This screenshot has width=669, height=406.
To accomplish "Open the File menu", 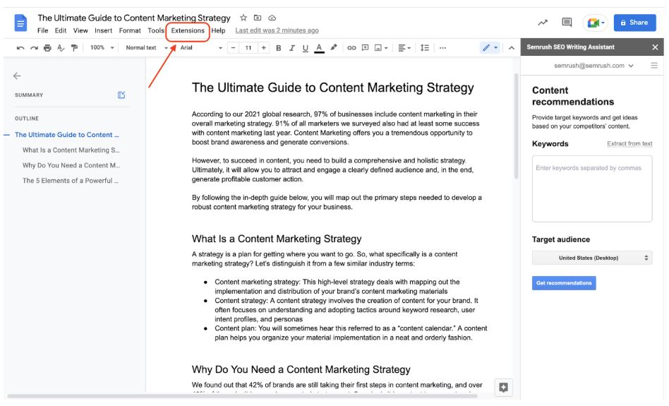I will pos(42,30).
